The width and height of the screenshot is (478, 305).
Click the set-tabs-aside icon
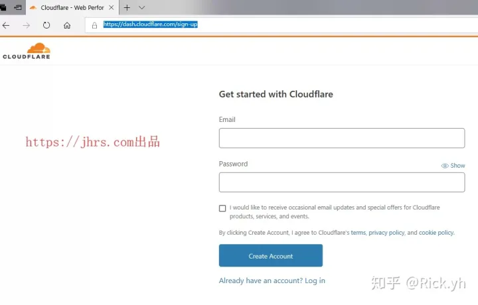[x=18, y=7]
